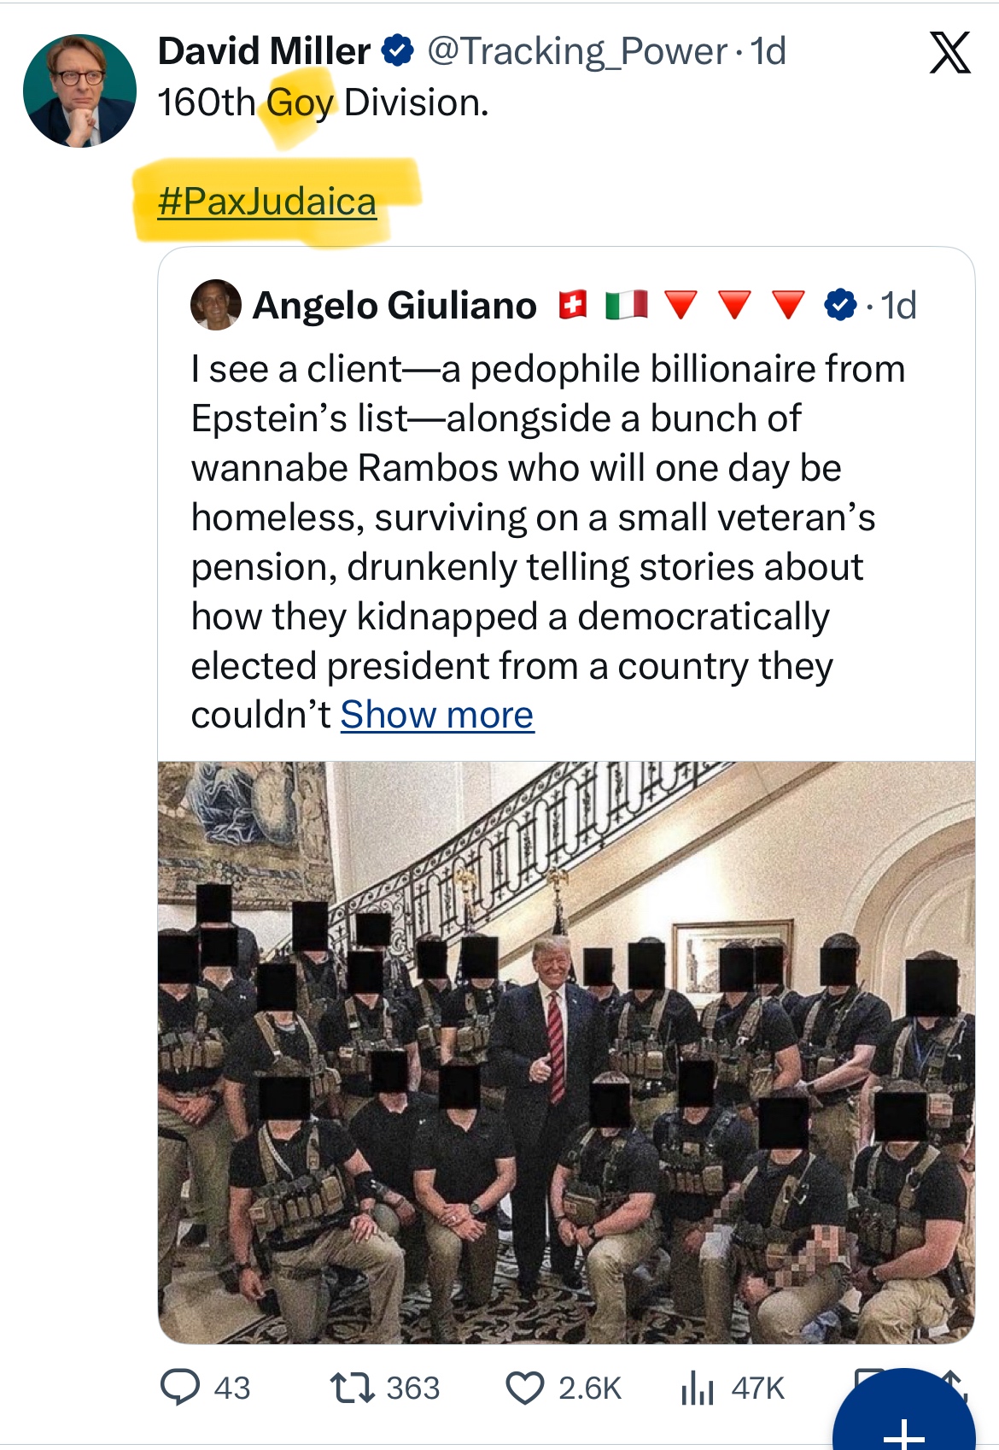Image resolution: width=999 pixels, height=1450 pixels.
Task: Open the group photo in quoted post
Action: pos(566,1052)
